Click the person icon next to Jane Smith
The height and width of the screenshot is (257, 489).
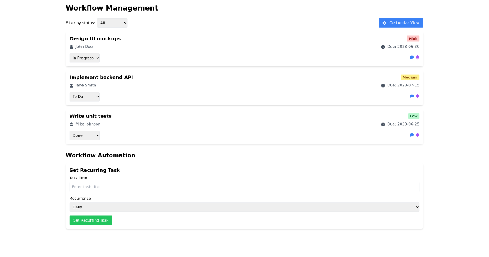72,85
